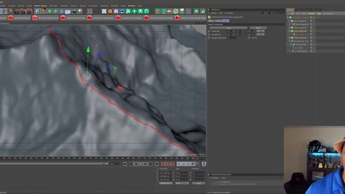345x194 pixels.
Task: Click the Floor environment grid icon
Action: point(68,11)
